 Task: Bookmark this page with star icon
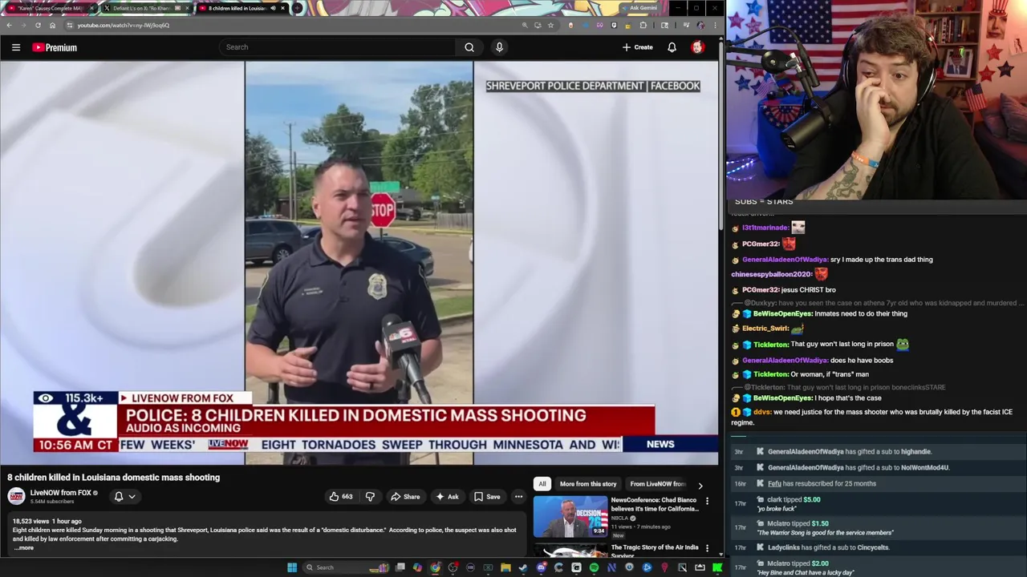pos(550,25)
